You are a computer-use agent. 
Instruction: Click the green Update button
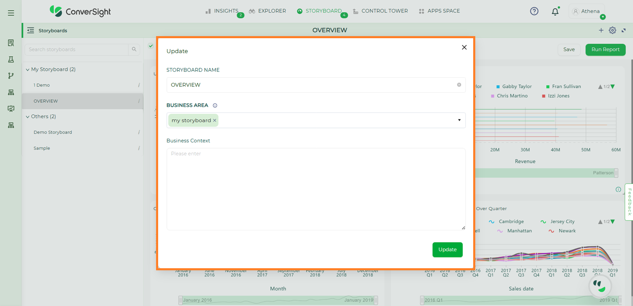(447, 250)
